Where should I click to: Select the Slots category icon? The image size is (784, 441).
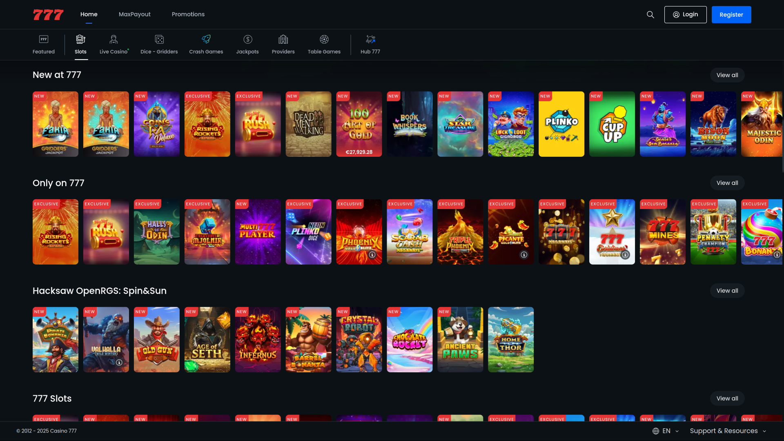[x=80, y=39]
